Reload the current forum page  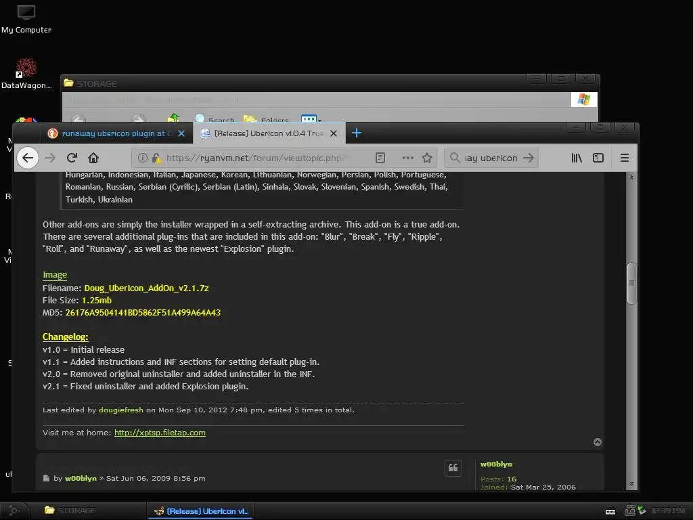tap(72, 158)
